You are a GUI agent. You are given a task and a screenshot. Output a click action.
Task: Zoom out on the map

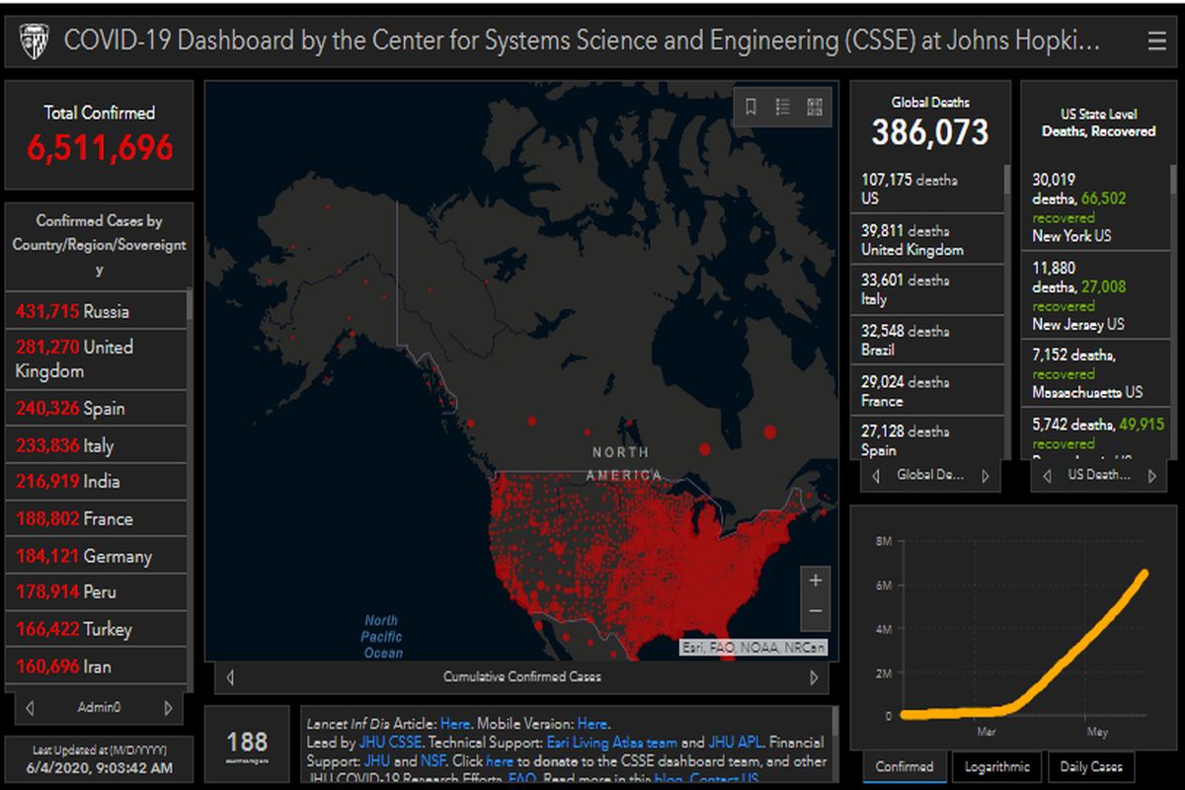pyautogui.click(x=815, y=611)
